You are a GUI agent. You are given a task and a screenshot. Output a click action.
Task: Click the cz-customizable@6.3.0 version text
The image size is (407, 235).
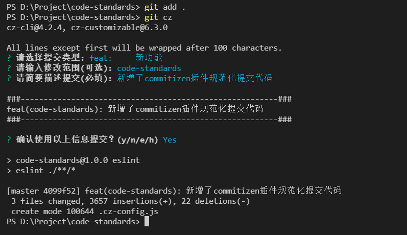(119, 28)
